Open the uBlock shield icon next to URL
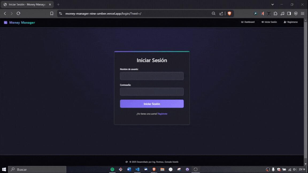Screen dimensions: 308x173 229,13
